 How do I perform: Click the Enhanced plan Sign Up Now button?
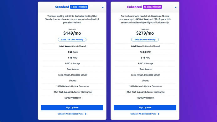[145, 108]
